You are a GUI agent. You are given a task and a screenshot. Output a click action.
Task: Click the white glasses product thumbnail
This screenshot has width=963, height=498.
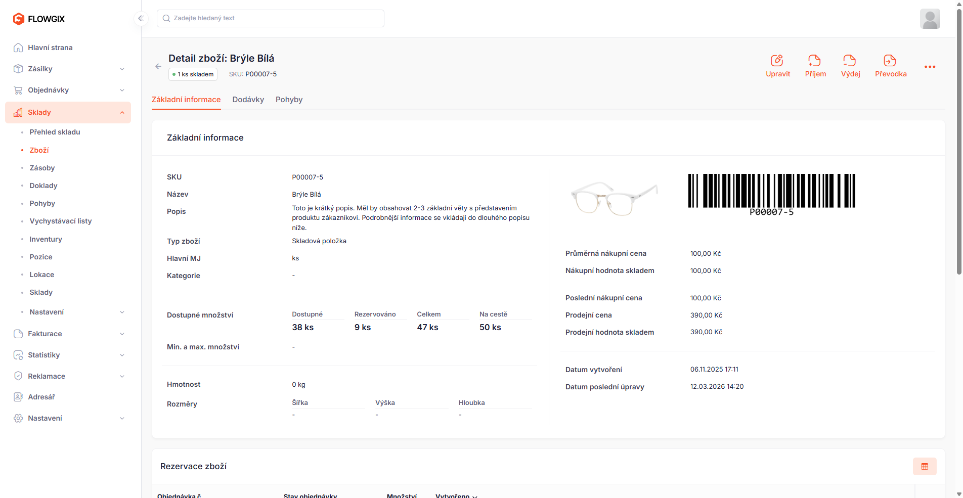pos(614,198)
